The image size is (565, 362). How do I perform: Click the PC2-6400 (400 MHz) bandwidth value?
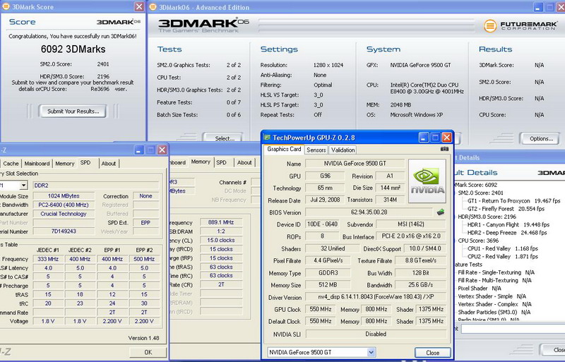[64, 205]
